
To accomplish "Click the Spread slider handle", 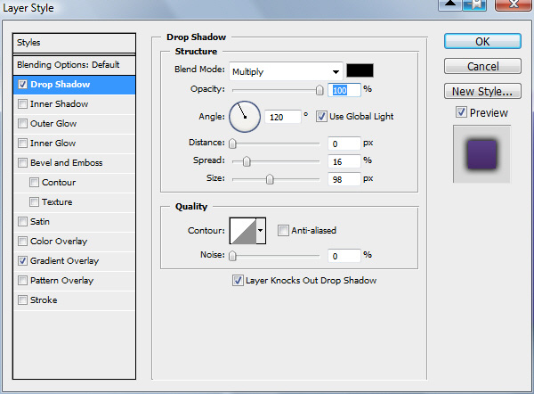I will click(247, 161).
